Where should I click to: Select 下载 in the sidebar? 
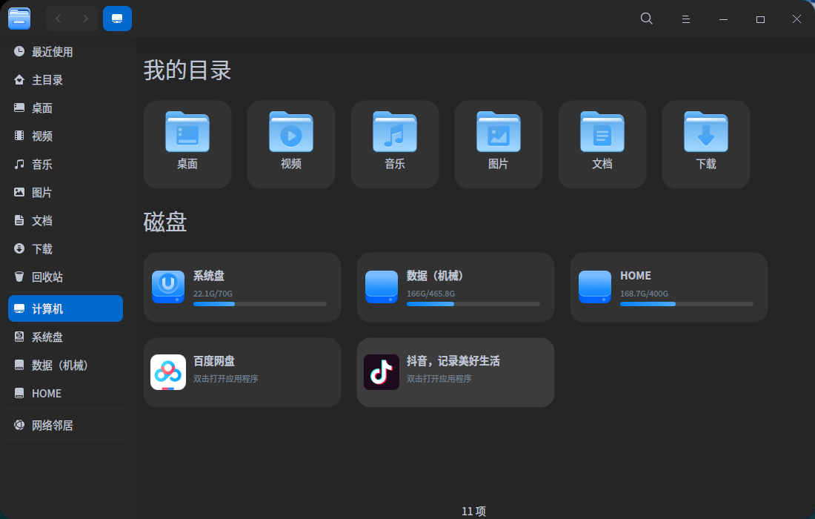(65, 248)
